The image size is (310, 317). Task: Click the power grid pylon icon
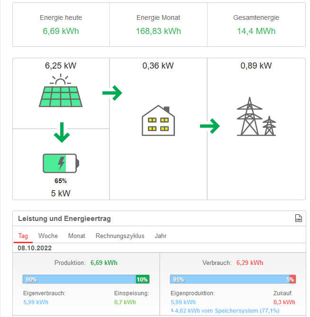tap(256, 117)
